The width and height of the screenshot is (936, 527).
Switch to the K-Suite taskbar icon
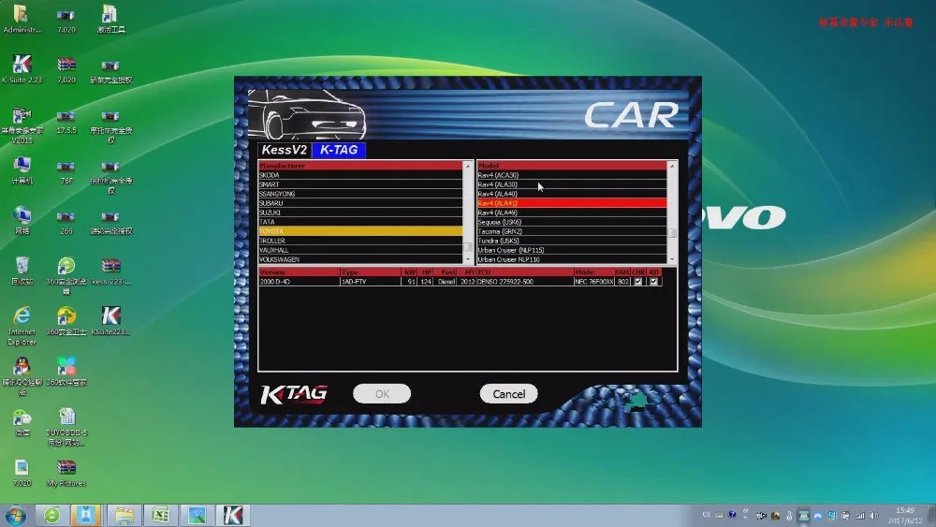pyautogui.click(x=233, y=516)
